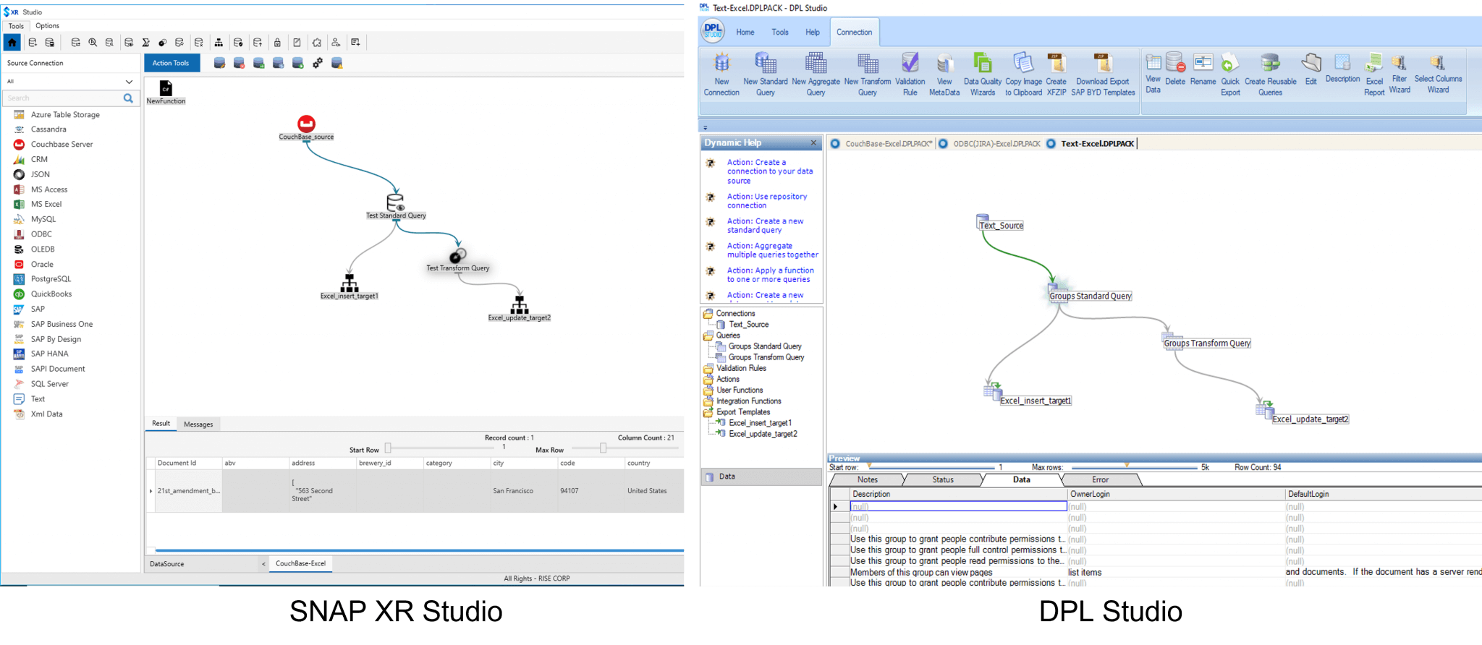This screenshot has width=1482, height=645.
Task: Open View MetaData
Action: pyautogui.click(x=944, y=74)
